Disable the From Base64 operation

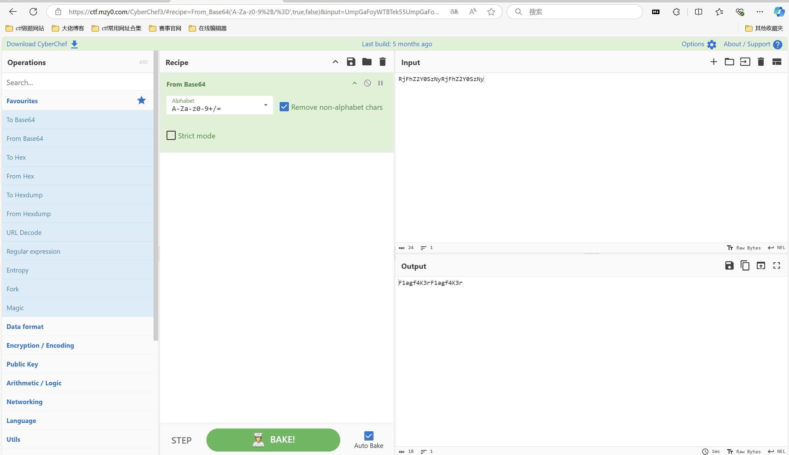pos(368,83)
